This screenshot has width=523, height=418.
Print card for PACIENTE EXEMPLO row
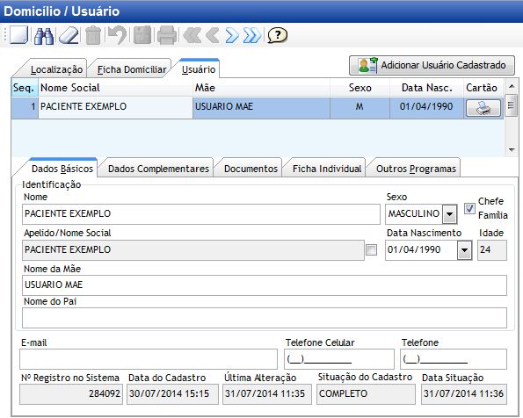pyautogui.click(x=483, y=108)
